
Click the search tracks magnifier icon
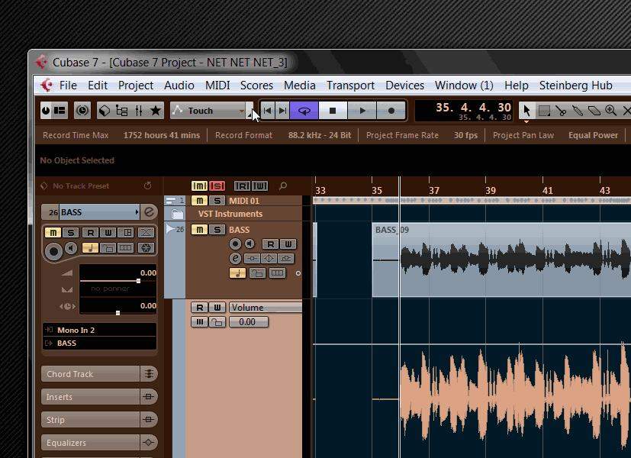point(283,185)
